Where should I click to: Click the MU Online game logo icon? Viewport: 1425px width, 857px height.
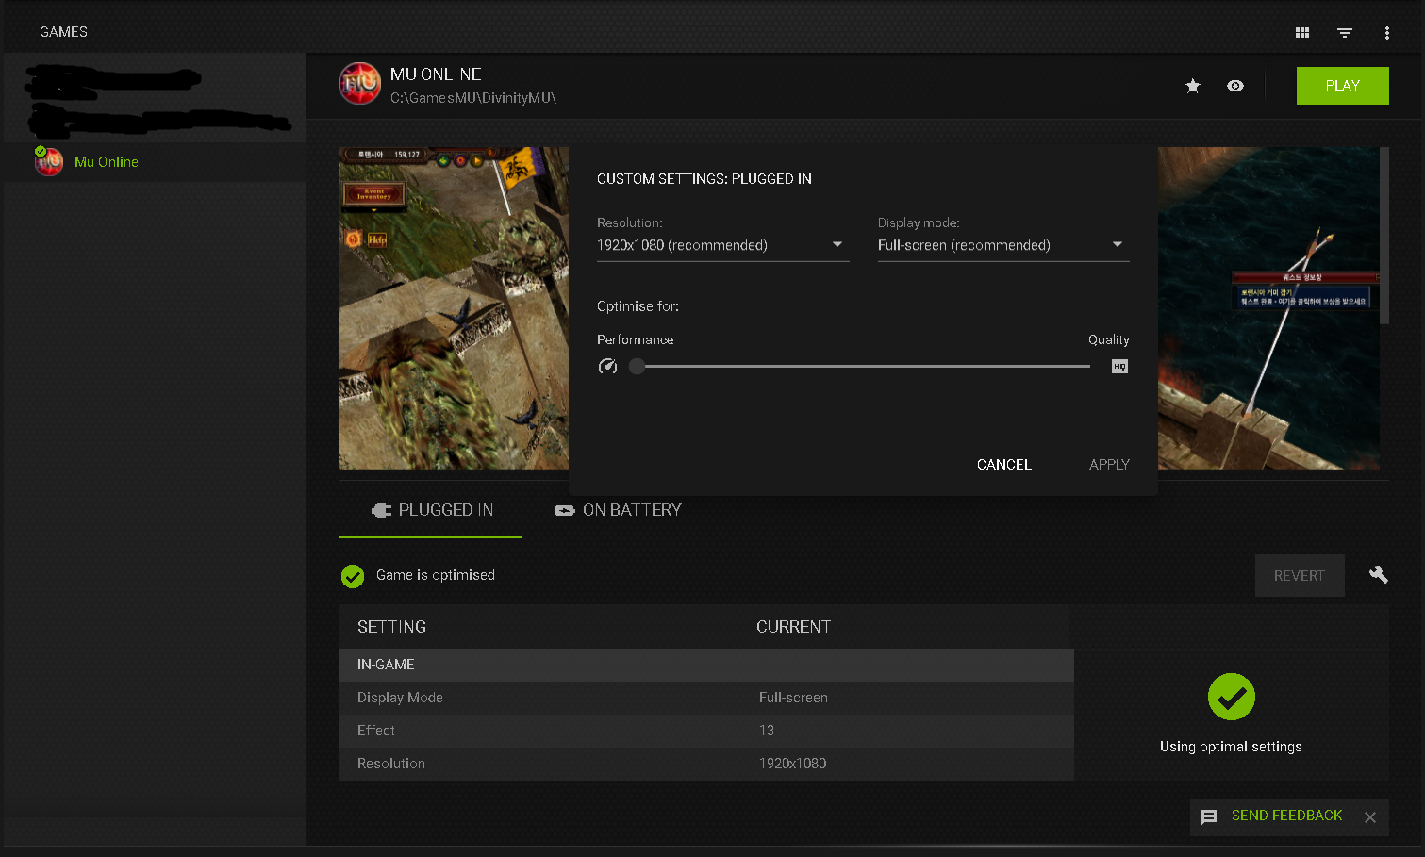[359, 84]
